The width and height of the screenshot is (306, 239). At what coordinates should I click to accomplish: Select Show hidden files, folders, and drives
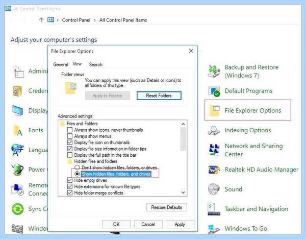point(78,174)
